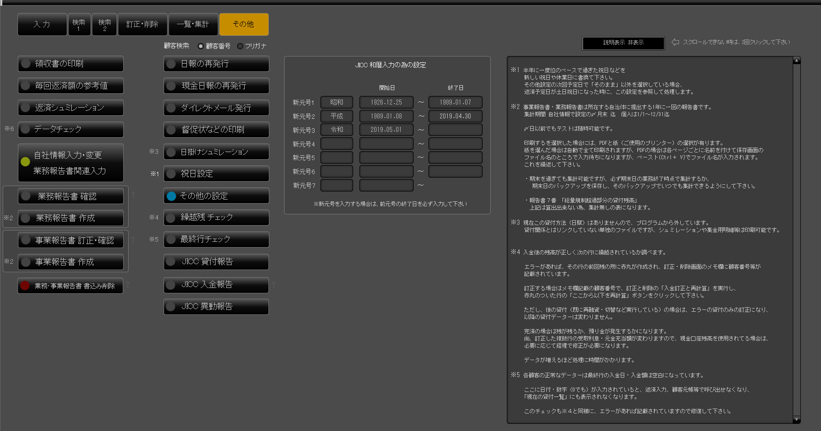821x431 pixels.
Task: Open 業務報告書 確認
Action: (71, 196)
